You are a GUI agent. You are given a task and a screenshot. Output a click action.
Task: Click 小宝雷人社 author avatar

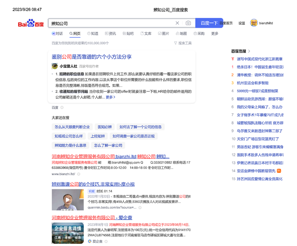[55, 66]
